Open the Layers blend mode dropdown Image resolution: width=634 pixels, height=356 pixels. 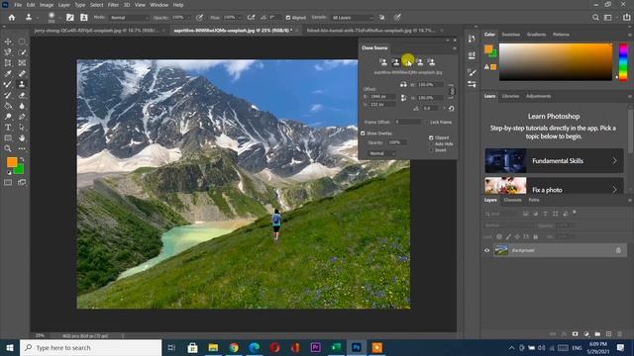(x=508, y=225)
